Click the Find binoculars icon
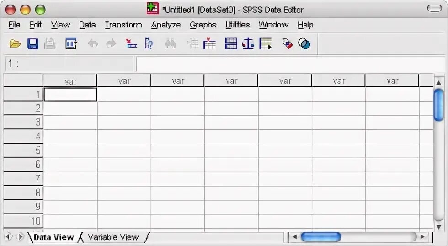This screenshot has width=448, height=246. (170, 44)
